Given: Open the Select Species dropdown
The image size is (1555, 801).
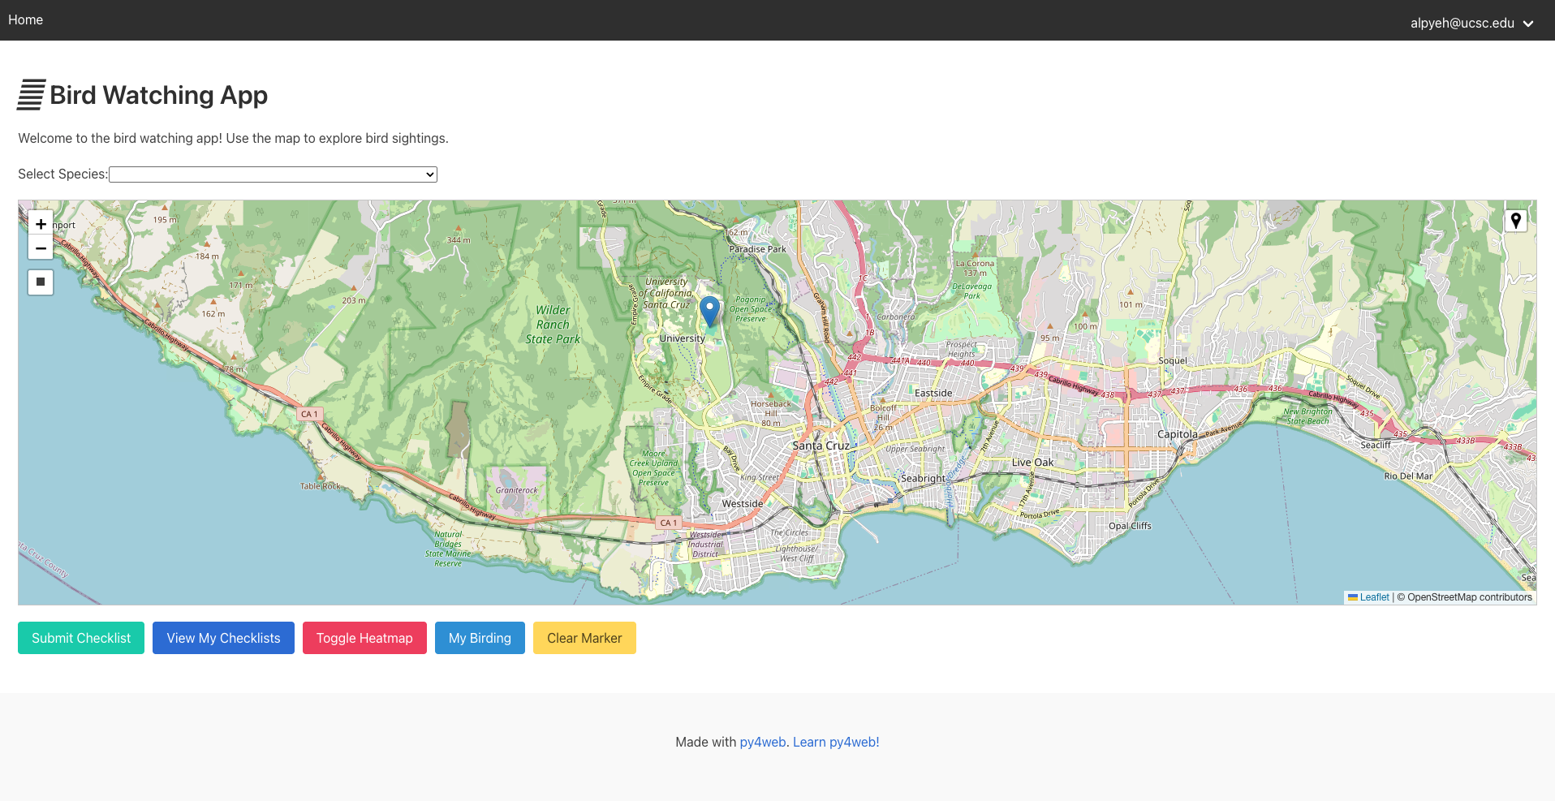Looking at the screenshot, I should coord(273,174).
